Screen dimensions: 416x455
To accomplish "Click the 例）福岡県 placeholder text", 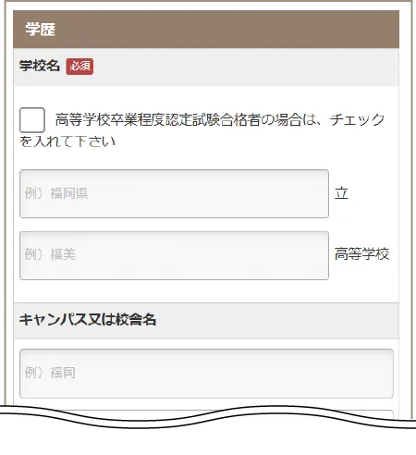I will [x=56, y=193].
